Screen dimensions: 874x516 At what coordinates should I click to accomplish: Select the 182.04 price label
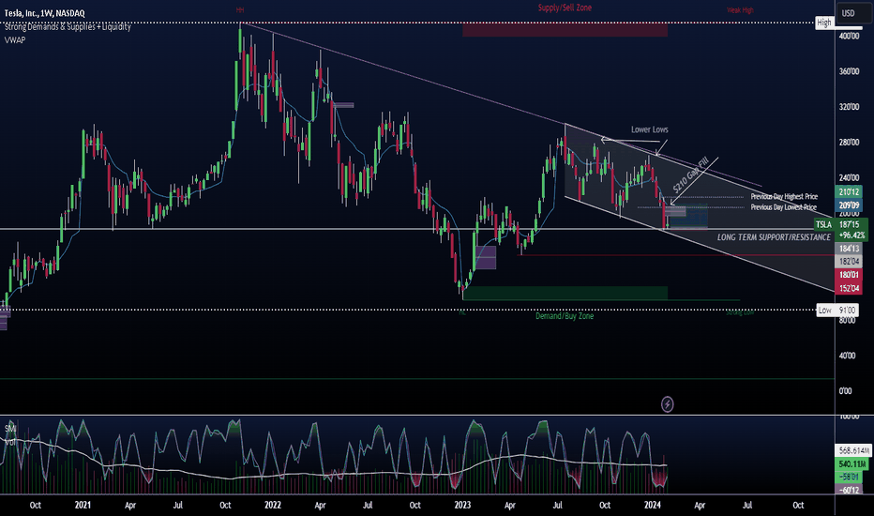849,261
